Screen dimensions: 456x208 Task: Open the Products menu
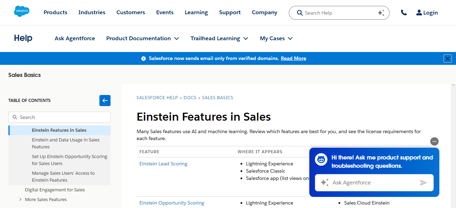click(x=55, y=12)
